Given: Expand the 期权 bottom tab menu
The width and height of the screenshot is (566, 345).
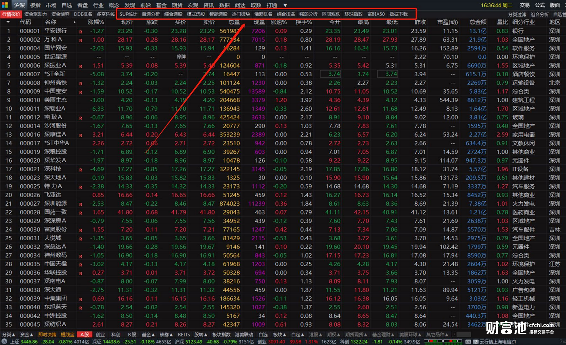Looking at the screenshot, I should 334,334.
